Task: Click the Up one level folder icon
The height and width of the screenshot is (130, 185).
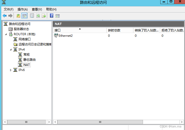Action: click(18, 16)
